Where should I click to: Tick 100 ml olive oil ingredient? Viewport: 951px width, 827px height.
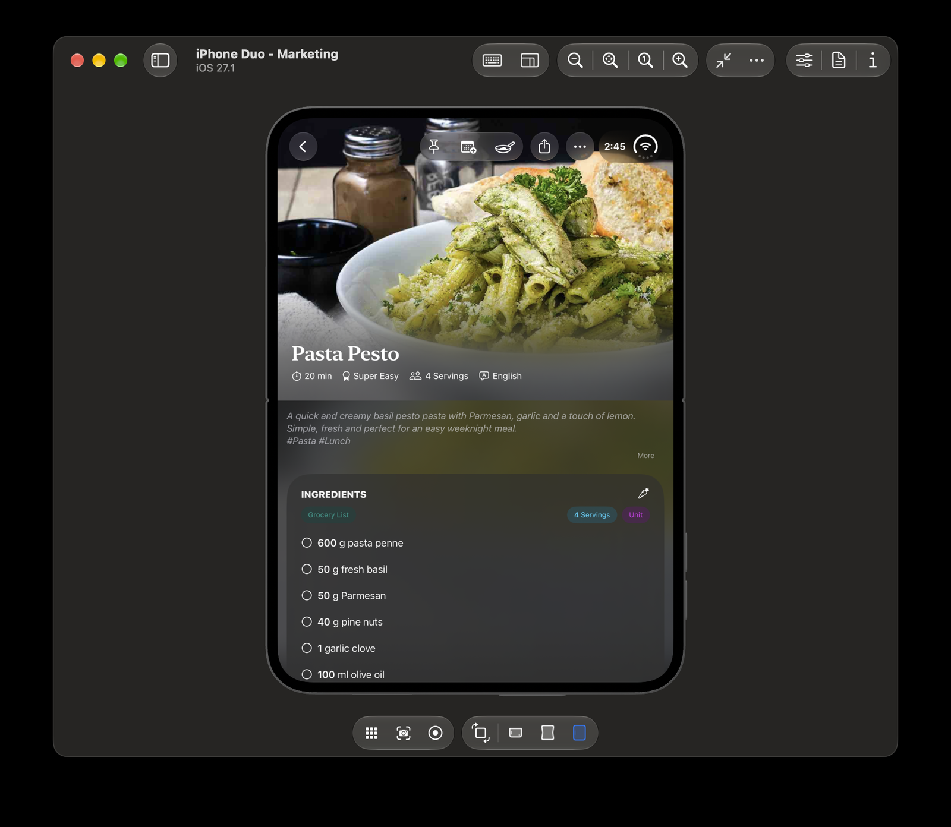[307, 674]
